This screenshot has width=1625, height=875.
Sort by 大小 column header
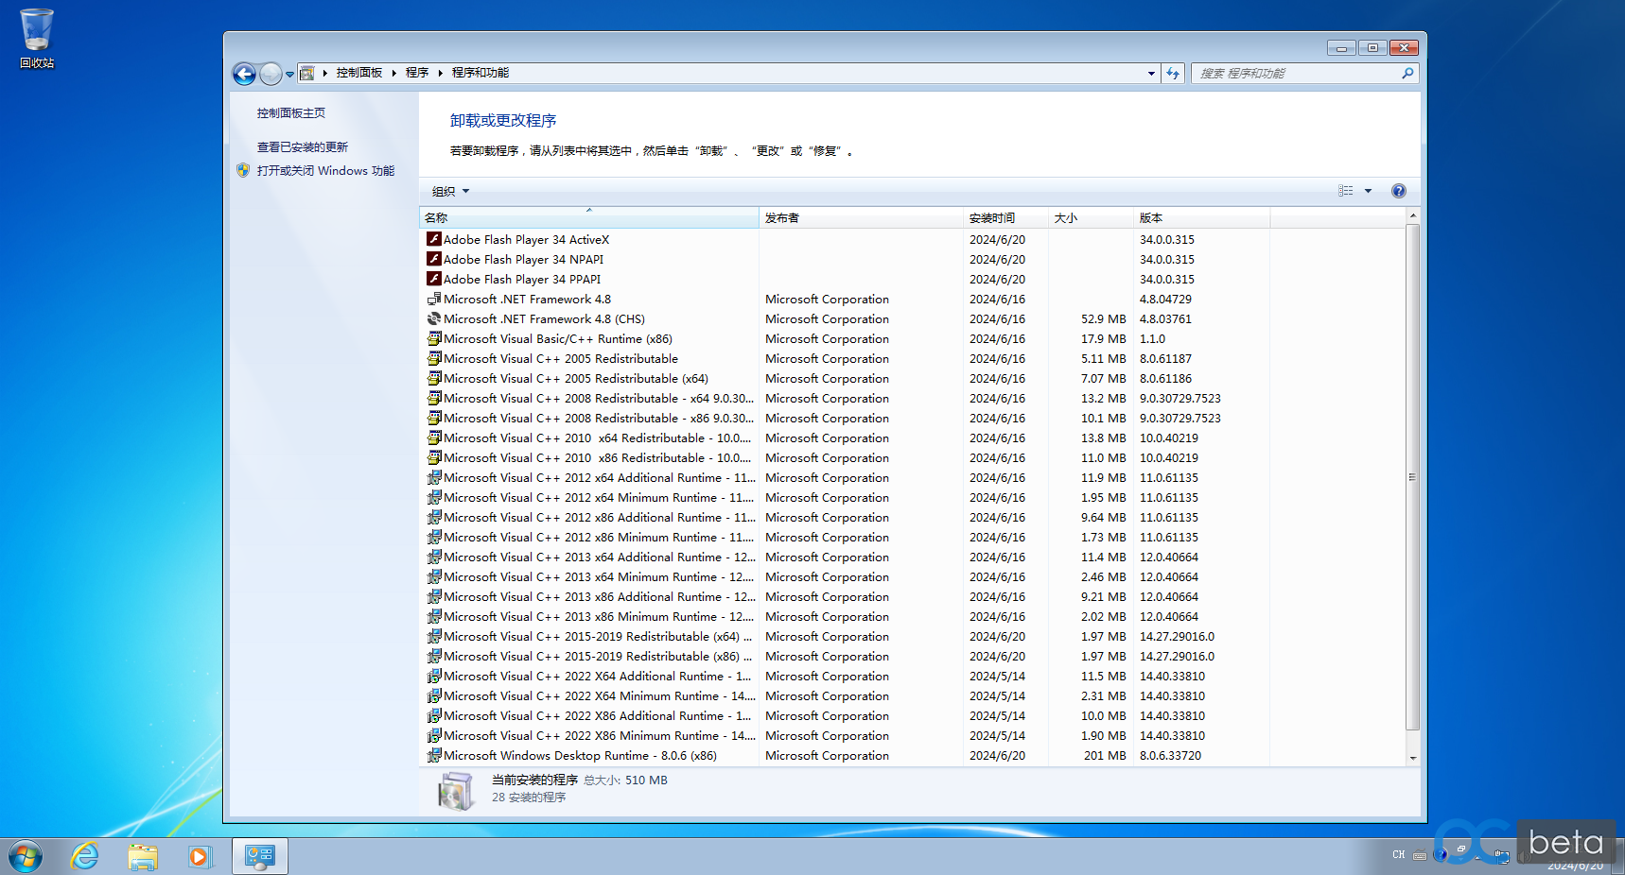[1091, 217]
